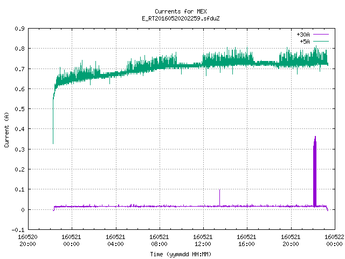Viewport: 345px width, 259px height.
Task: Click the 160521 04:00 x-axis label
Action: point(115,241)
